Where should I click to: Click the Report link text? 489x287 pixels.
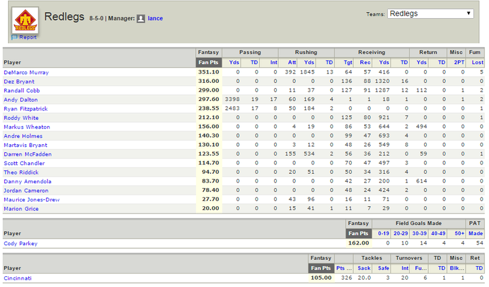click(28, 37)
